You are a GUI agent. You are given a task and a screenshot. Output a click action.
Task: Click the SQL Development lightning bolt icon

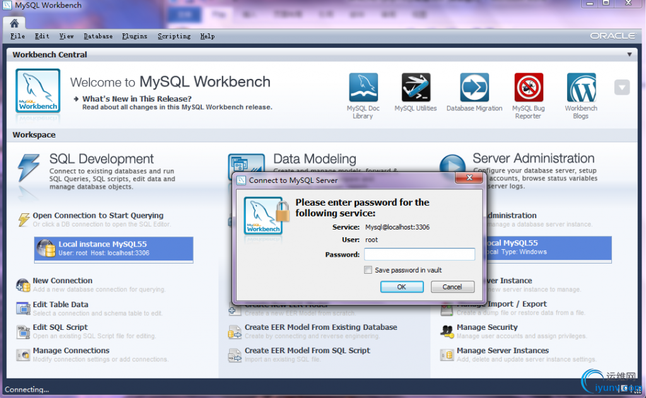(x=28, y=167)
